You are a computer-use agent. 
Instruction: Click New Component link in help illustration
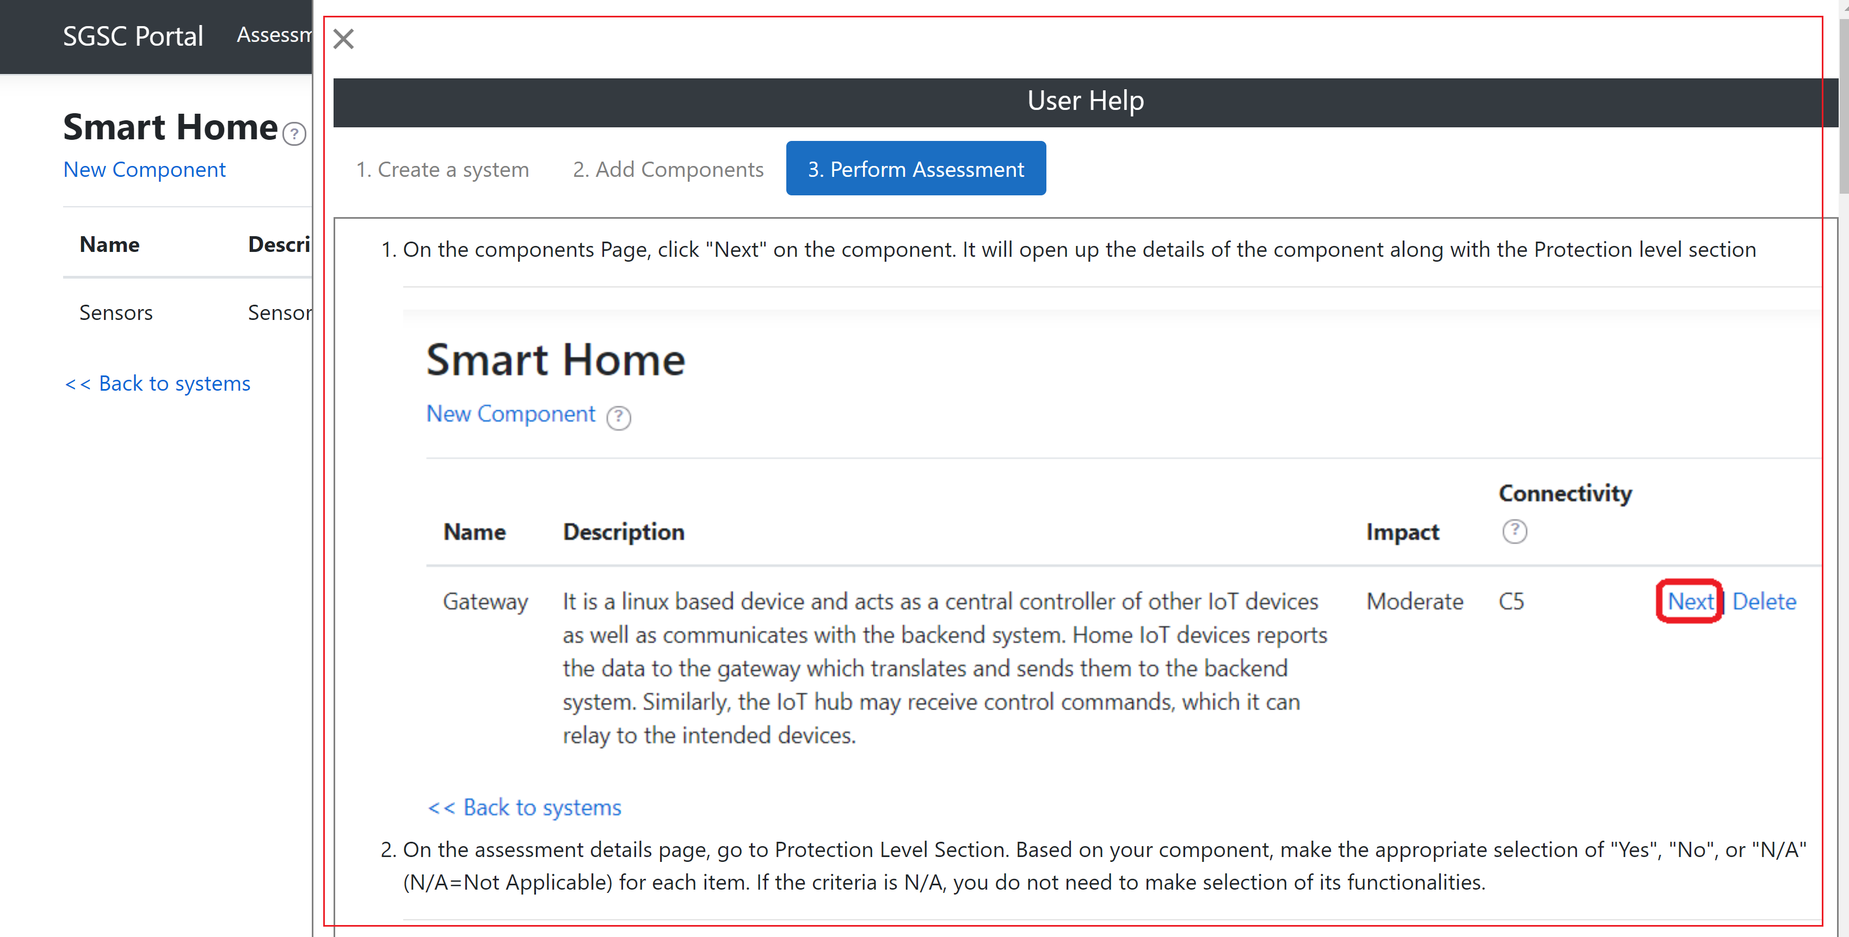(510, 414)
